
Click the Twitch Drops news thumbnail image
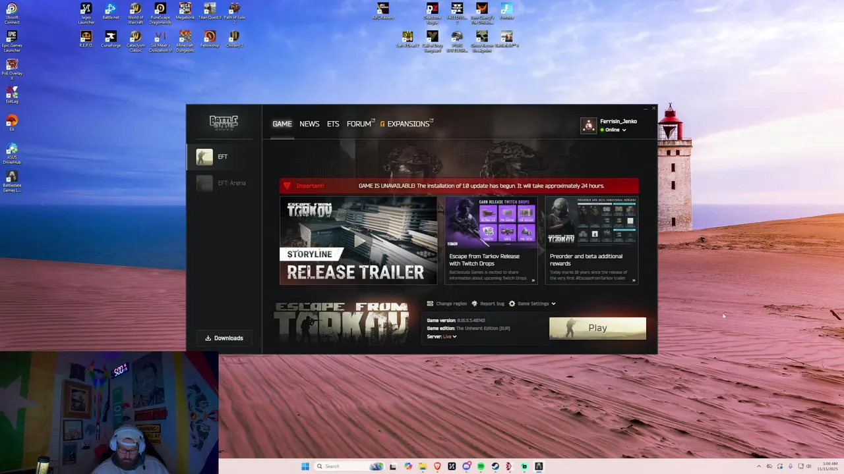pyautogui.click(x=491, y=223)
